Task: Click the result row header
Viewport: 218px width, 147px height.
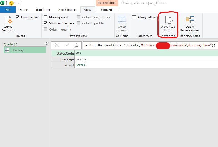Action: point(63,65)
